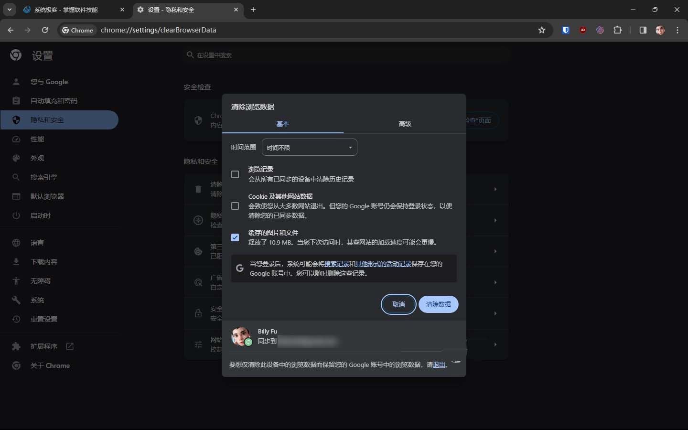Open the 其他形式的活动记录 link
Viewport: 688px width, 430px height.
[383, 264]
